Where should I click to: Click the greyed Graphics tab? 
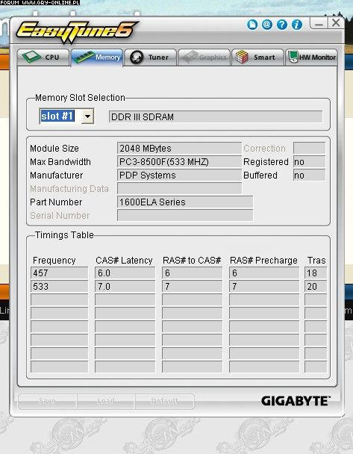[x=204, y=57]
